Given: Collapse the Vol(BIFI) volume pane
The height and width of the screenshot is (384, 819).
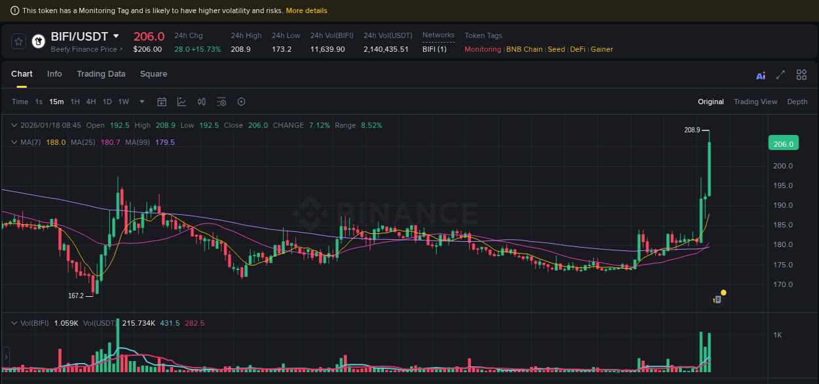Looking at the screenshot, I should pos(14,322).
